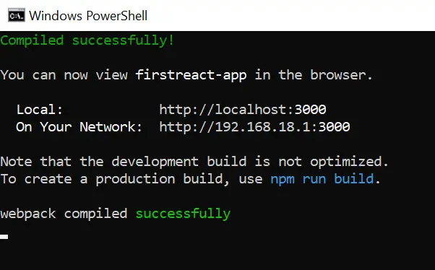
Task: Click the On Your Network: label
Action: click(79, 127)
